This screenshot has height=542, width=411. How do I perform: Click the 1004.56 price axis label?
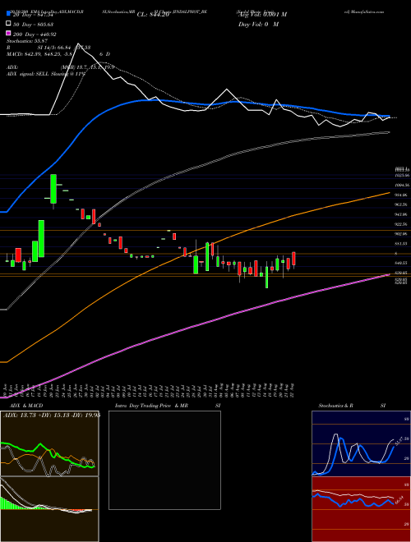click(x=402, y=186)
